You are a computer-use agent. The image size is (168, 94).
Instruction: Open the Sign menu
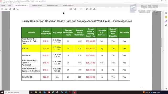click(x=11, y=3)
